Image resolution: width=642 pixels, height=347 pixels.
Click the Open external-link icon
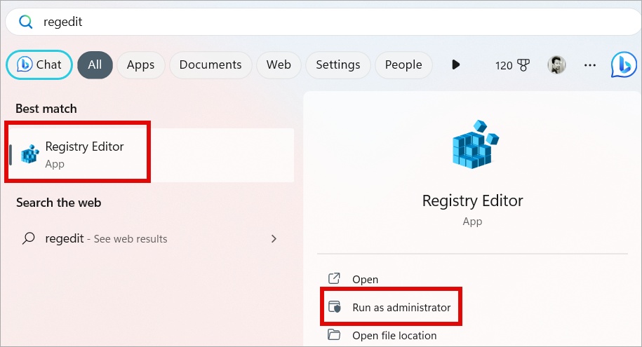(x=334, y=279)
